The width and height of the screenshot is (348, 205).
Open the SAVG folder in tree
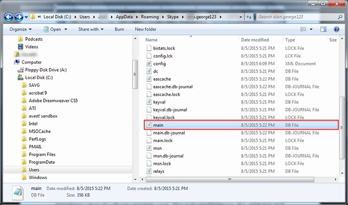(x=31, y=85)
